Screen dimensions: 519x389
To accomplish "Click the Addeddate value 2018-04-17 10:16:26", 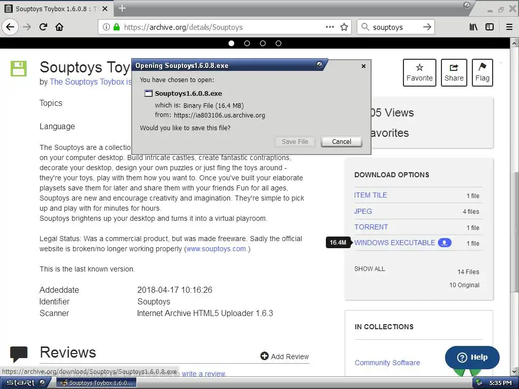I will [x=175, y=290].
